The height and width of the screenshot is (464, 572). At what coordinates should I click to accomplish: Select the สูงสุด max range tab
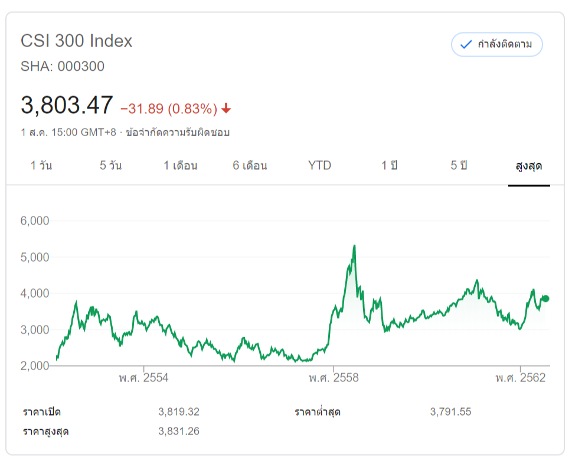pos(529,166)
